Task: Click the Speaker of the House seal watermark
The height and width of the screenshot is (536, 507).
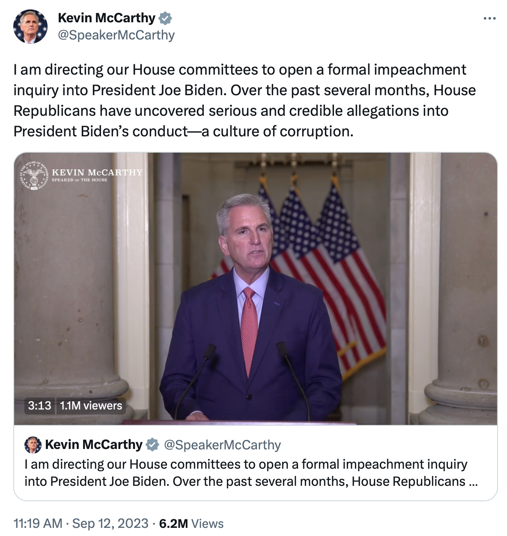Action: (33, 176)
